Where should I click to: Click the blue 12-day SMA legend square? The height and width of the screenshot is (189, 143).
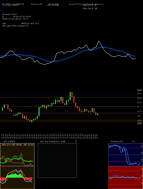tap(3, 5)
